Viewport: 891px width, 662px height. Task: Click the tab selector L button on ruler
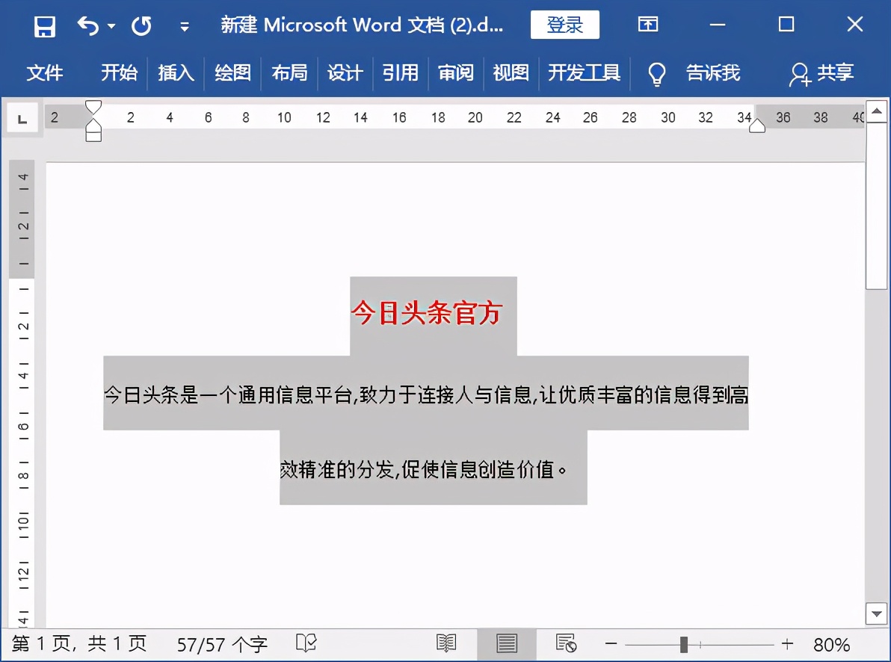click(x=22, y=119)
